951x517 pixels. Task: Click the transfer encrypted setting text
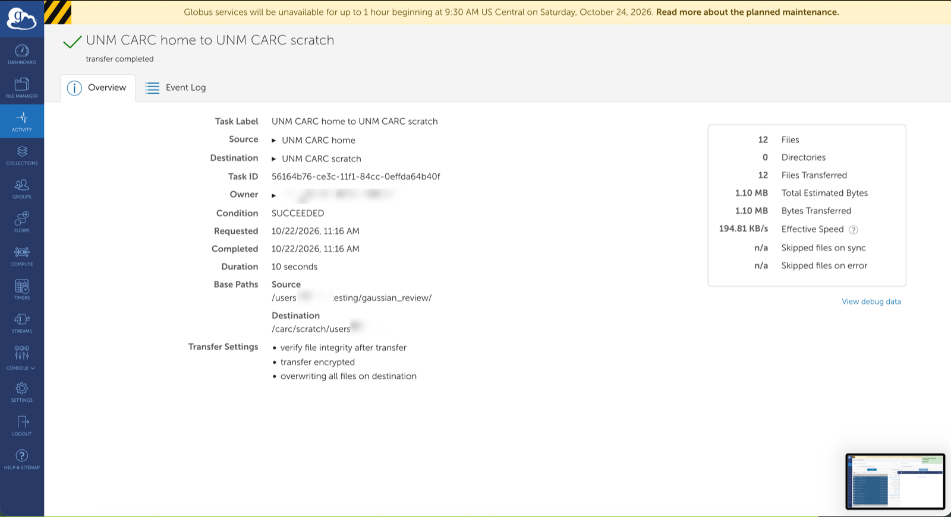317,362
